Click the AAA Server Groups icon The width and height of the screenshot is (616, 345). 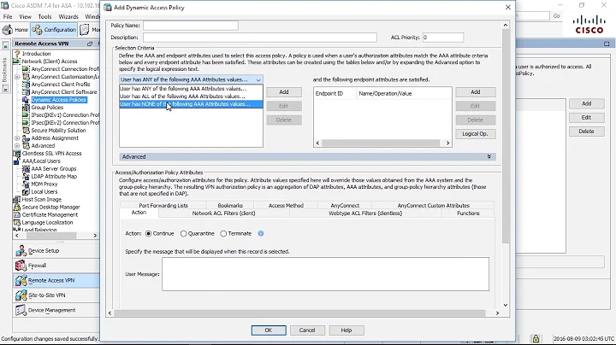(26, 168)
